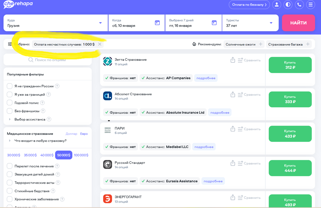The image size is (321, 208).
Task: Click the Зетта Страхование logo
Action: coord(108,62)
